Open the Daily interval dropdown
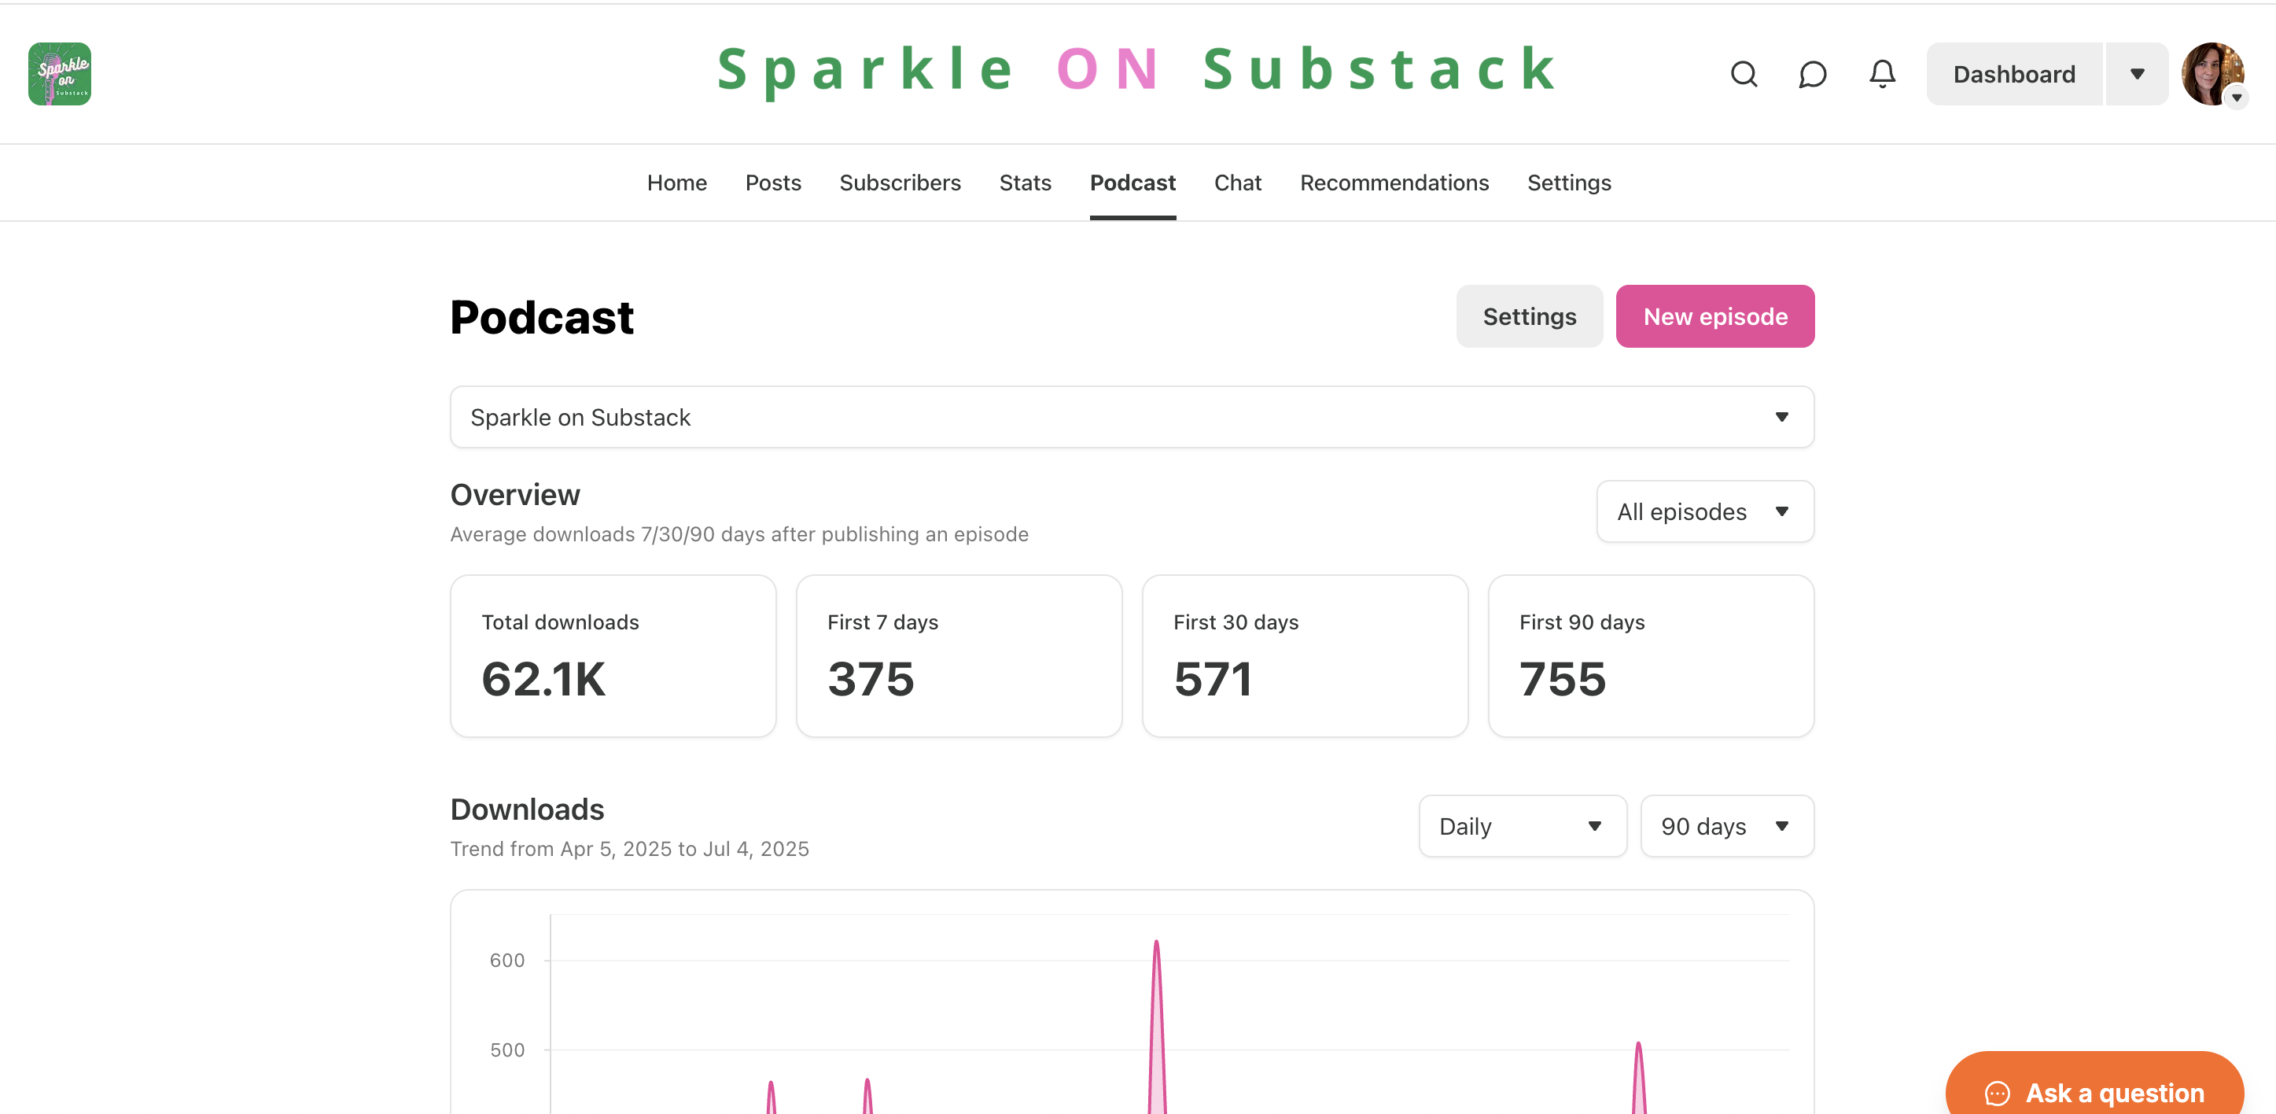The height and width of the screenshot is (1114, 2276). click(x=1522, y=827)
